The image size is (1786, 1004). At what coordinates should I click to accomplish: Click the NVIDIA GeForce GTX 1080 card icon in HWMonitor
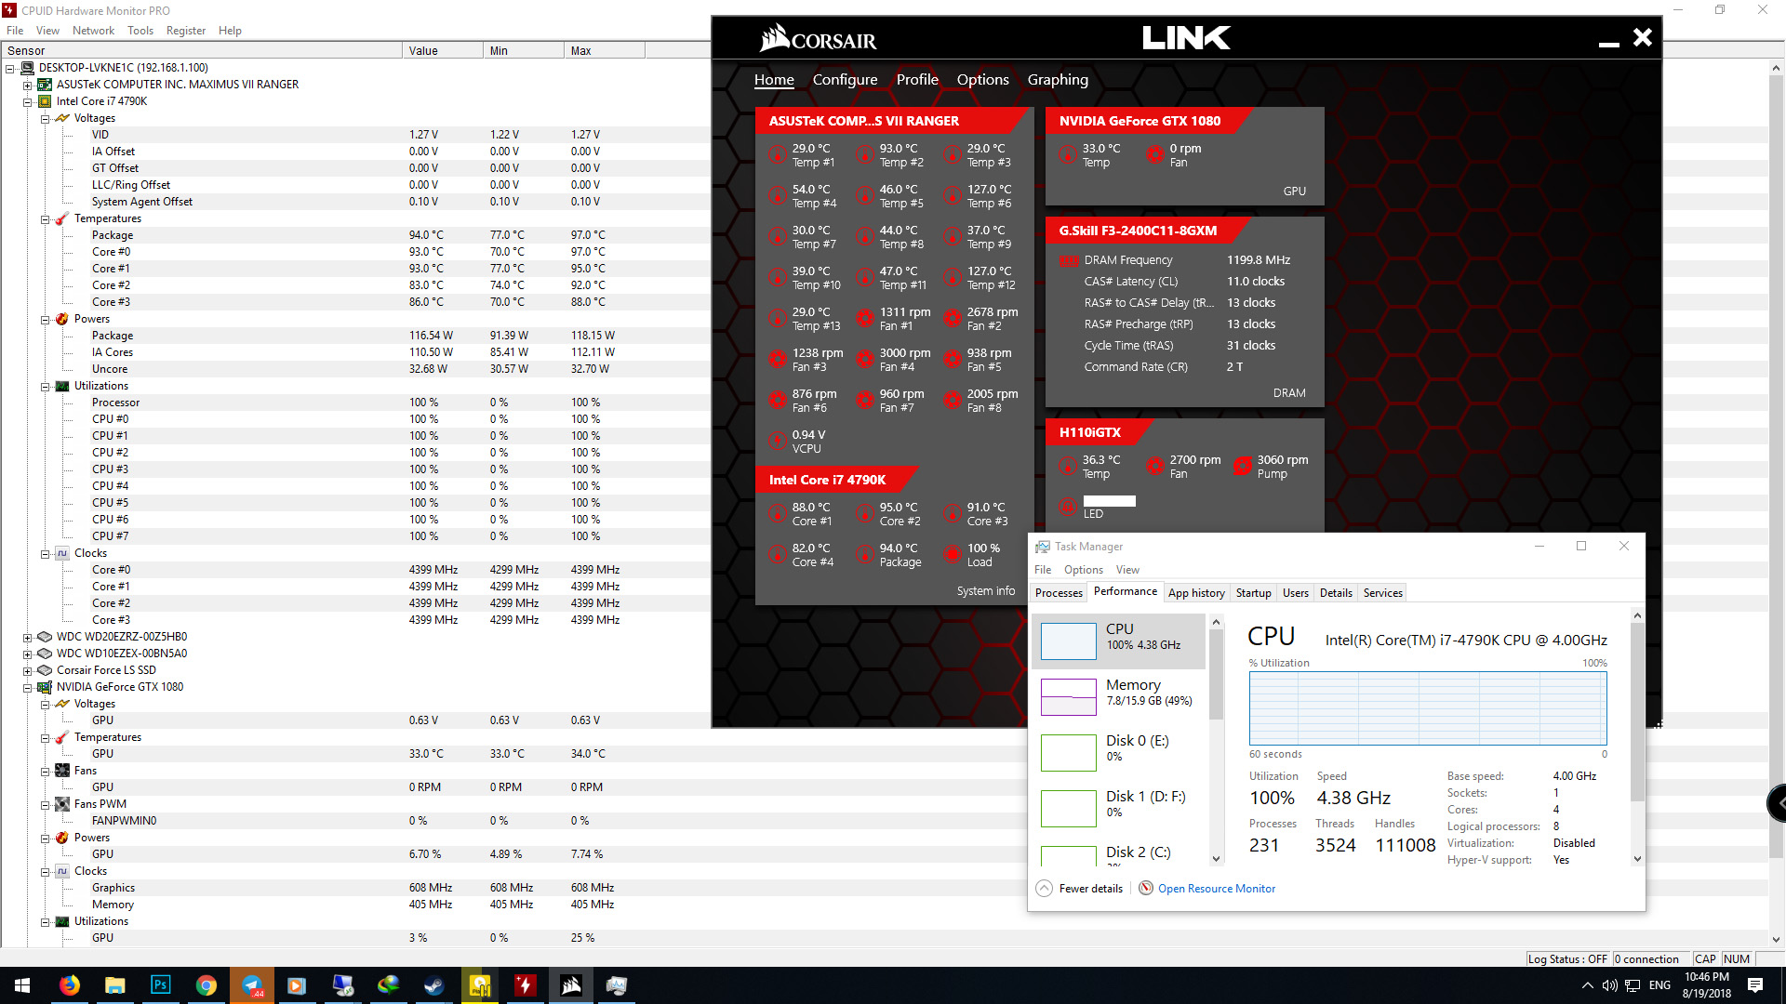click(44, 687)
